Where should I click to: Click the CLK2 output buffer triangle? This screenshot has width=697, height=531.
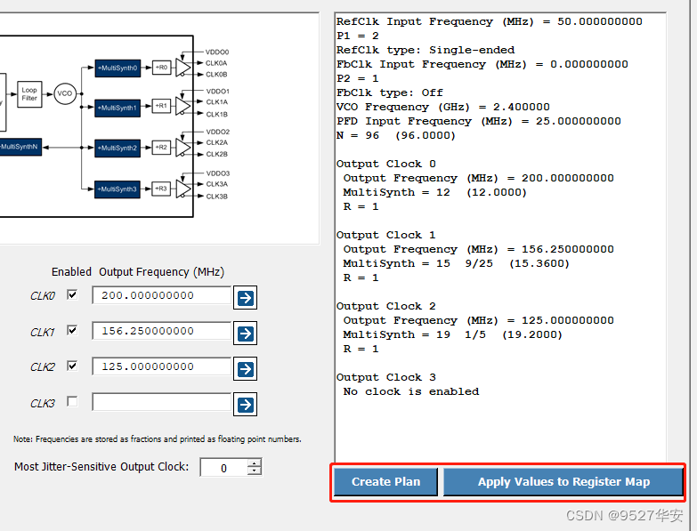[x=182, y=148]
